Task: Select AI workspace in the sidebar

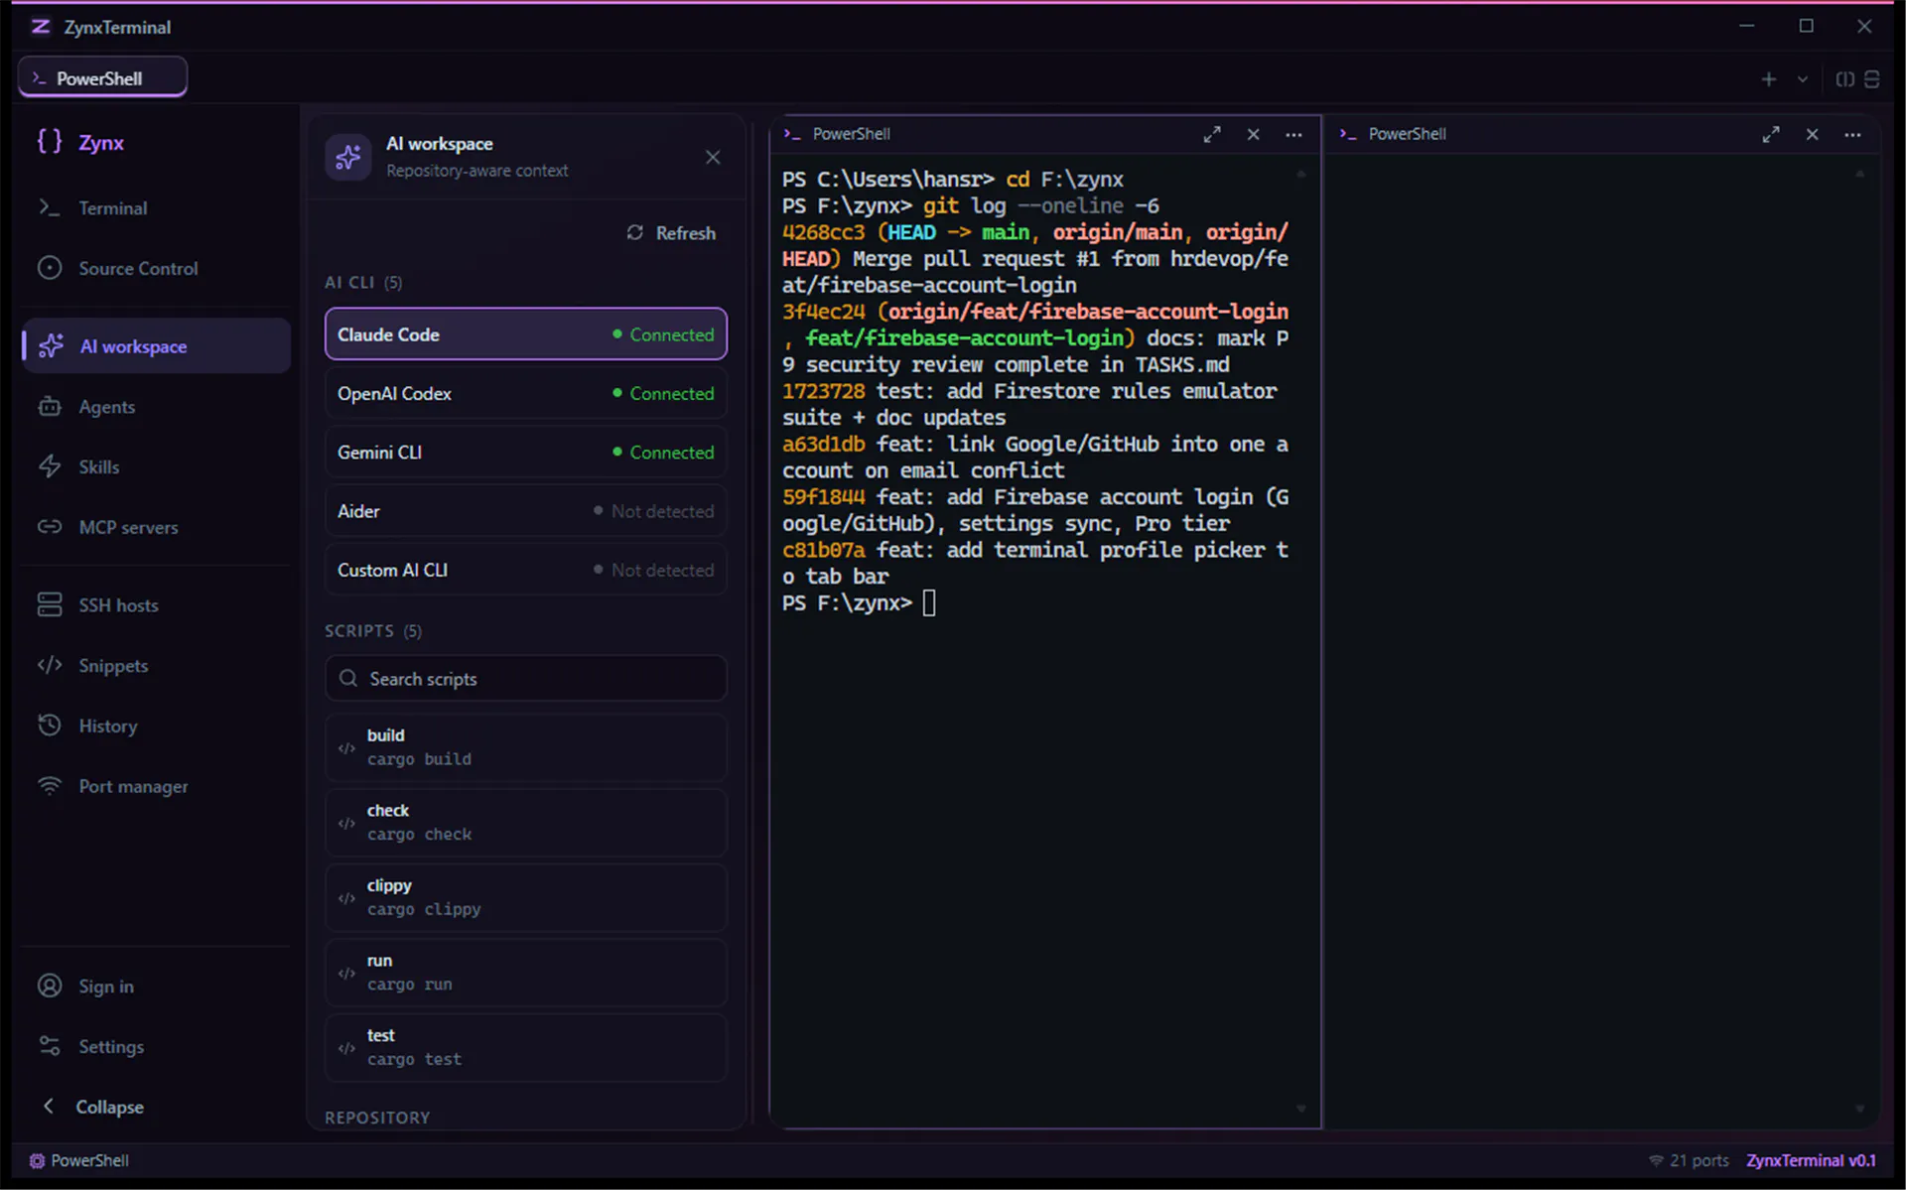Action: pos(155,345)
